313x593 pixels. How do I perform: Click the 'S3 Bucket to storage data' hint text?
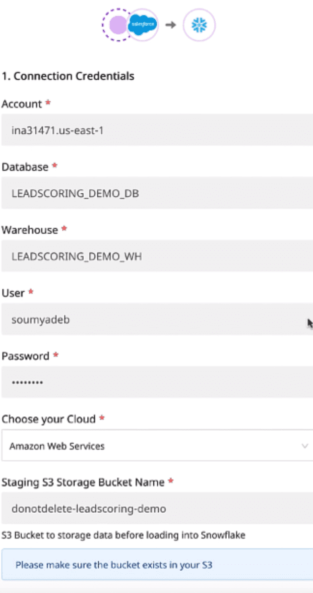(123, 535)
